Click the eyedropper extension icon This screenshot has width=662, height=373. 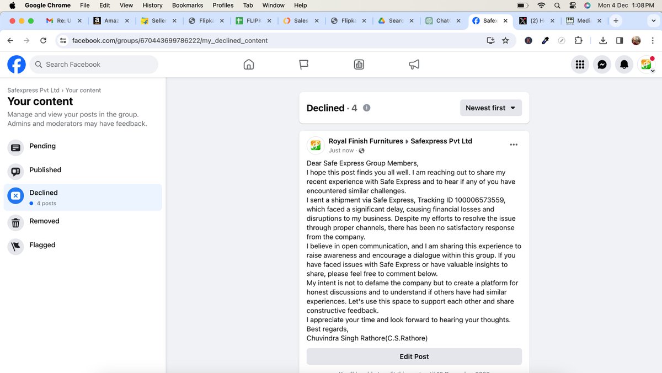[x=545, y=40]
